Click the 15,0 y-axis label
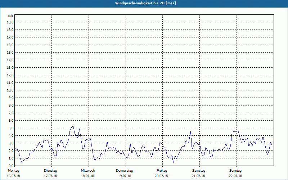Screen dimensions: 288x180 [x=10, y=52]
